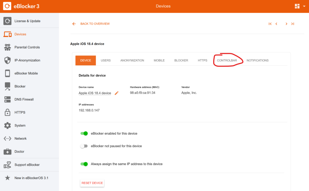
Task: Switch to the ANONYMIZATION tab
Action: 132,60
